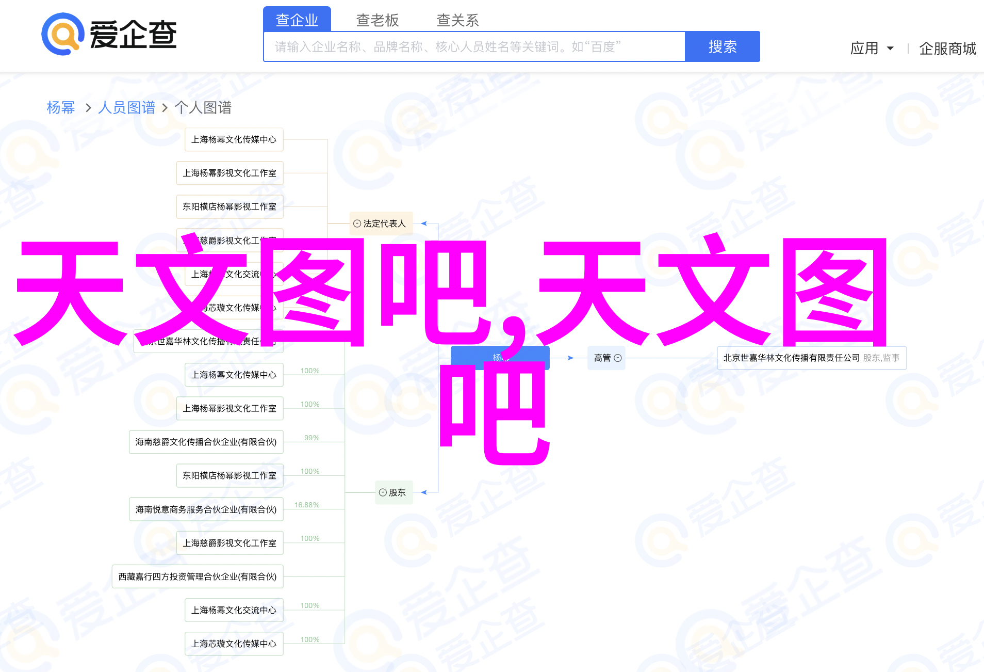Select 个人图谱 breadcrumb text
This screenshot has width=984, height=672.
coord(203,107)
